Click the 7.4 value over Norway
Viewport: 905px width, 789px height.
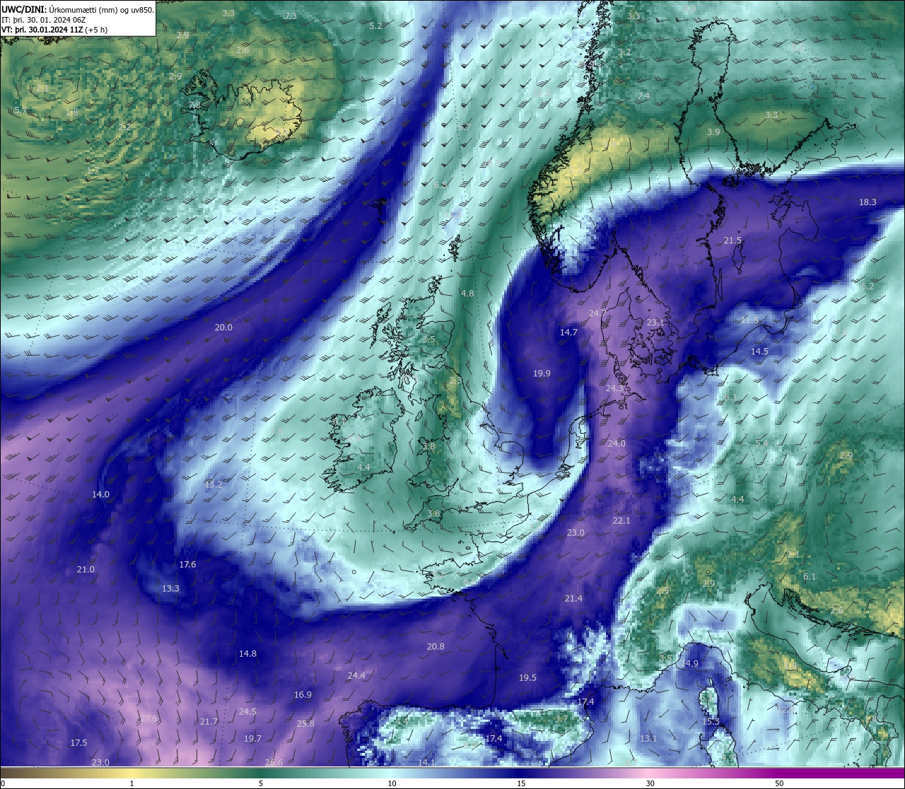pos(643,96)
